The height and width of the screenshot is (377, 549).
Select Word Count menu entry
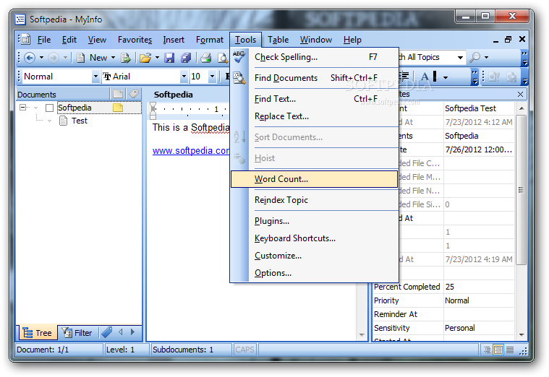[x=315, y=179]
